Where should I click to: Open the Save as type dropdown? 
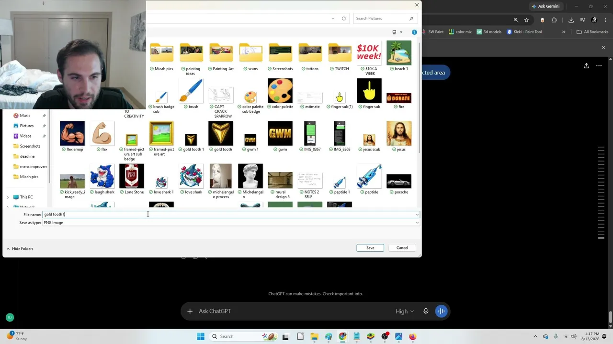[x=231, y=223]
